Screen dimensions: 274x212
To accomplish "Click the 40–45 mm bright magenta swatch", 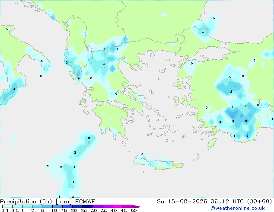I will click(117, 206).
